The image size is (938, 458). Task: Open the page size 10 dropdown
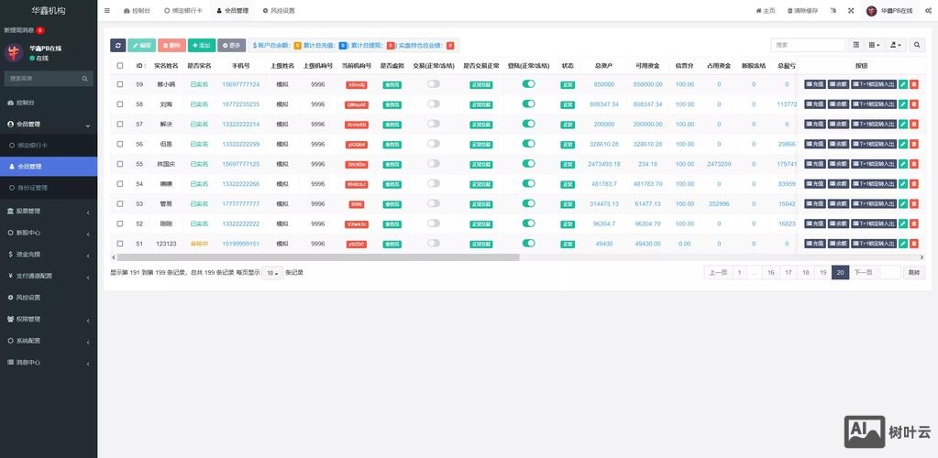(272, 273)
